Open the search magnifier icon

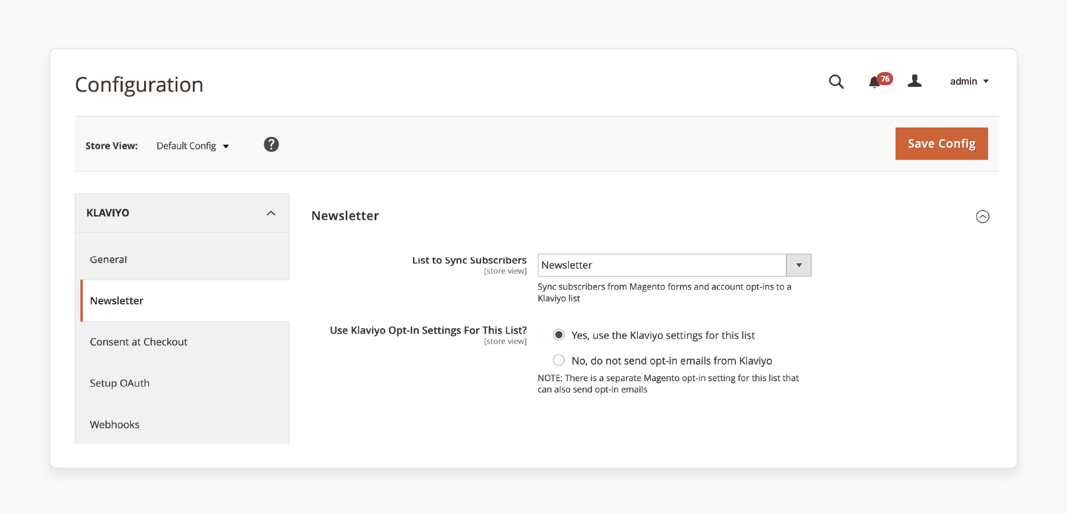click(x=836, y=82)
